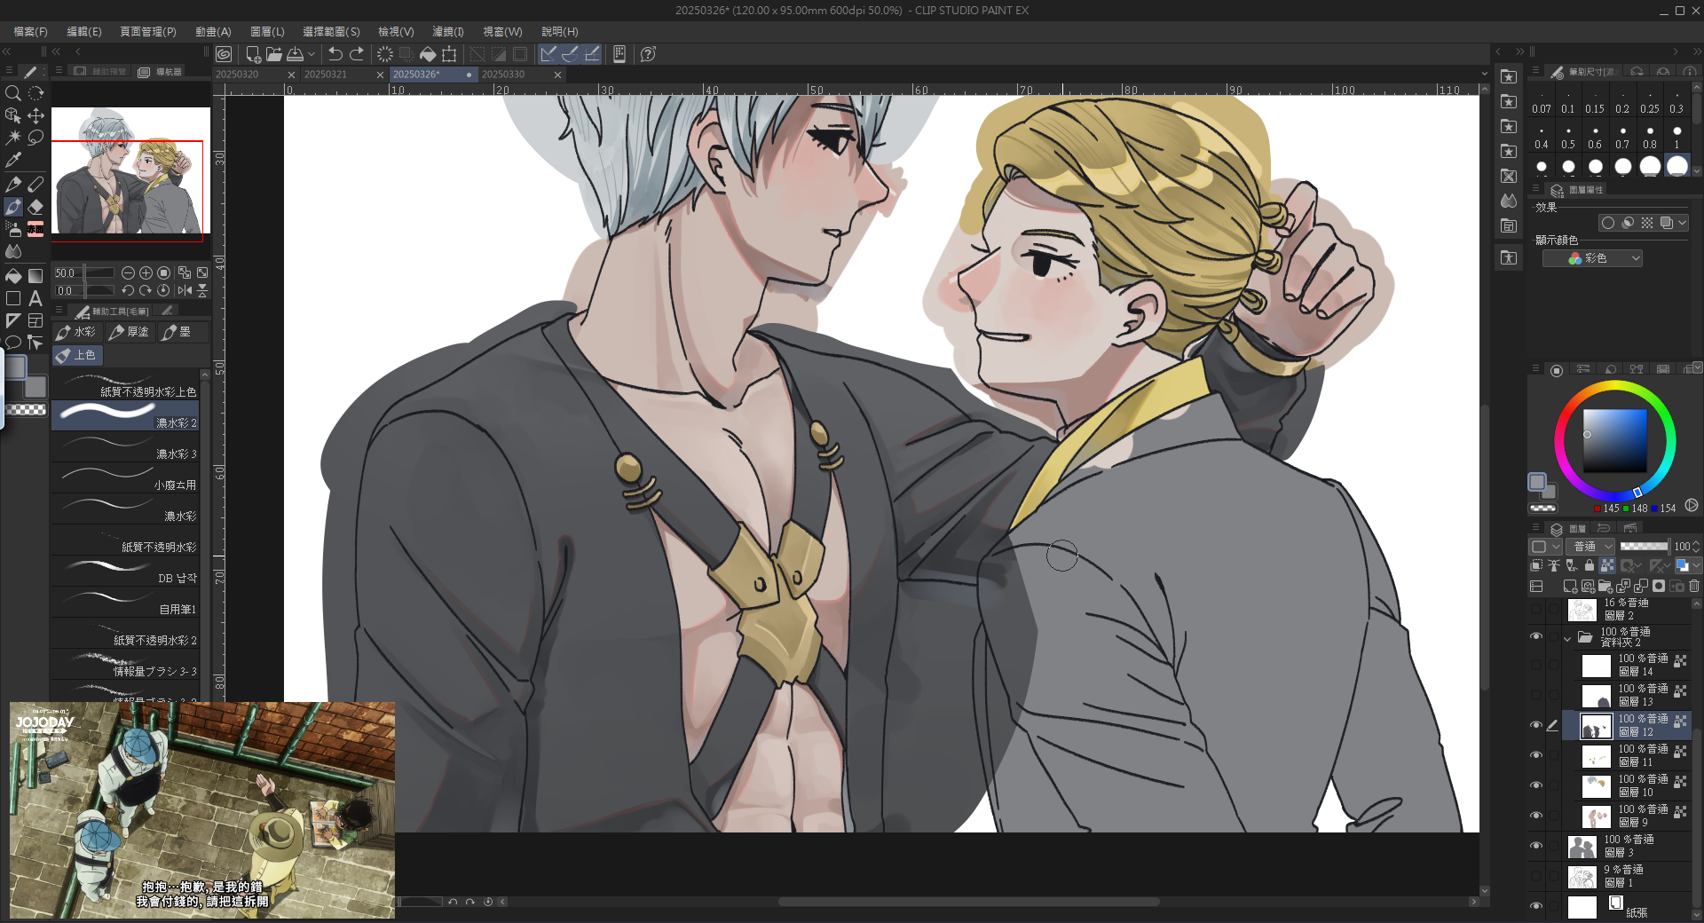Image resolution: width=1704 pixels, height=923 pixels.
Task: Select the 水彩 sub tool group
Action: pos(76,332)
